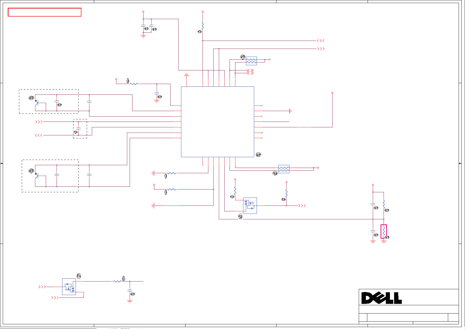Select the sideways ground symbol right of the IC
Screen dimensions: 465x329
[x=290, y=111]
